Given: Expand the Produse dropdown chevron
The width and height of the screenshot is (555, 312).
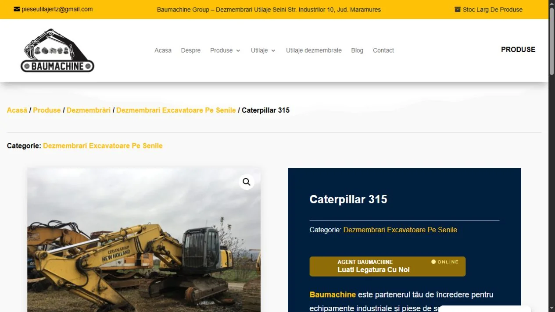Looking at the screenshot, I should coord(238,51).
